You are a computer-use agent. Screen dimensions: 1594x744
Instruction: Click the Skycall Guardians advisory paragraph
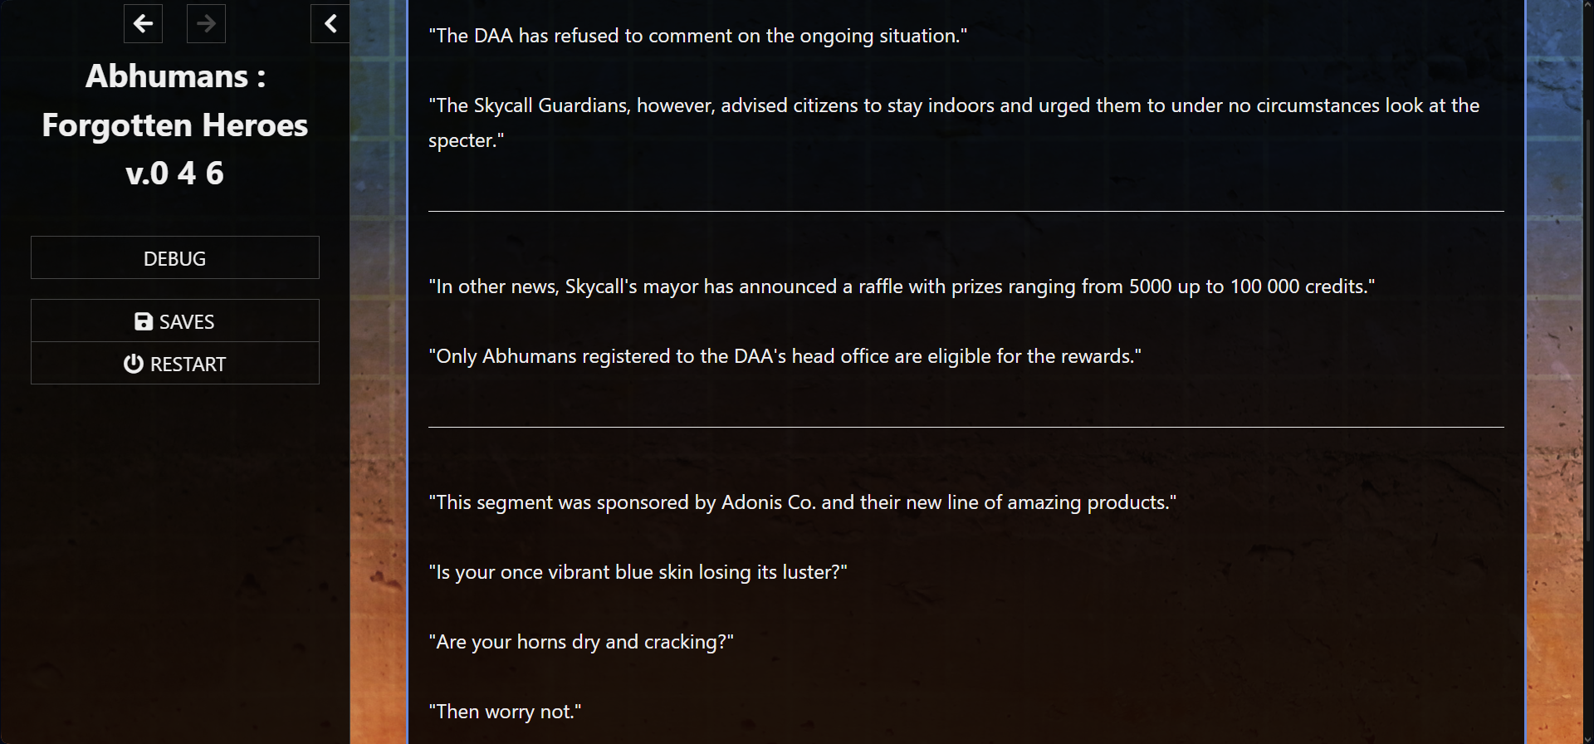[x=954, y=123]
